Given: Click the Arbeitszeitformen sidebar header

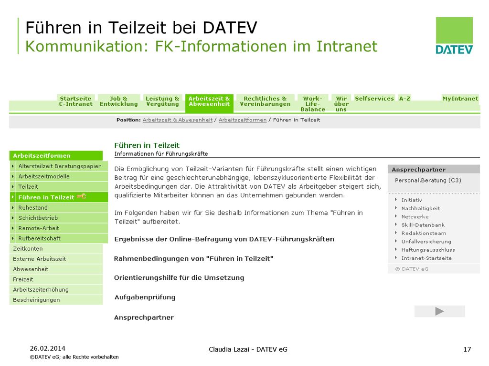Looking at the screenshot, I should click(x=56, y=156).
